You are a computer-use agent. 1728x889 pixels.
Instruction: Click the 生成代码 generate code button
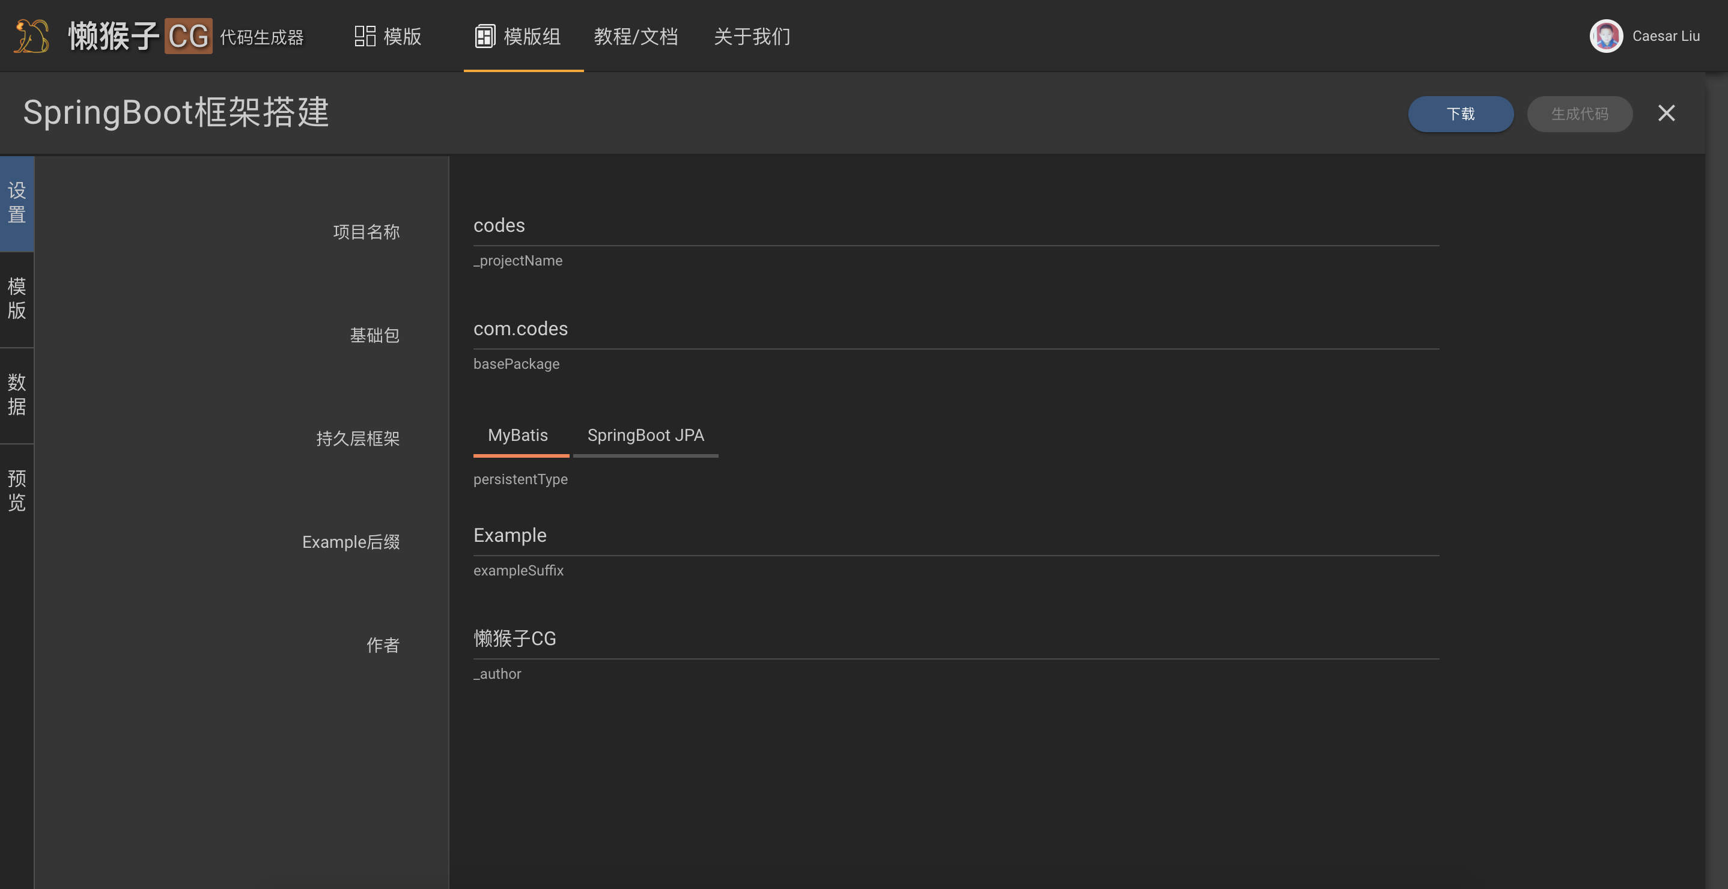pos(1579,114)
